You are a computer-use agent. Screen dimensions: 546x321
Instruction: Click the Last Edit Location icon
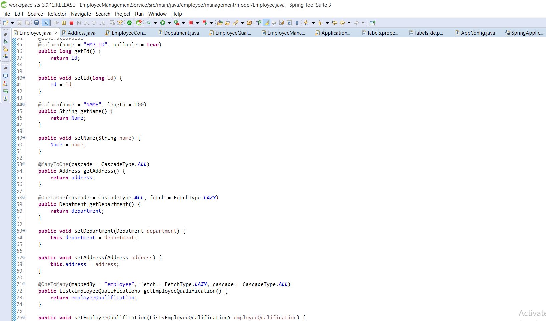[334, 23]
